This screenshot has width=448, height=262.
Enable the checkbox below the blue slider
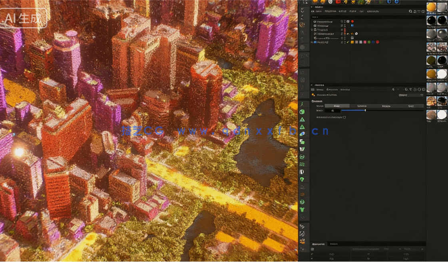(344, 117)
